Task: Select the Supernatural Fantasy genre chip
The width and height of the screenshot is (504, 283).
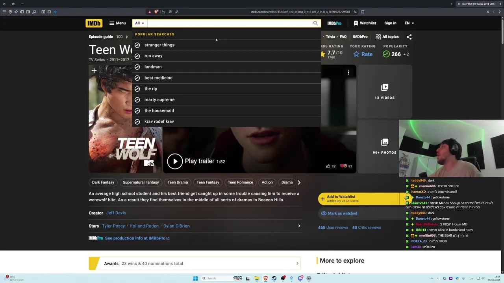Action: [141, 182]
